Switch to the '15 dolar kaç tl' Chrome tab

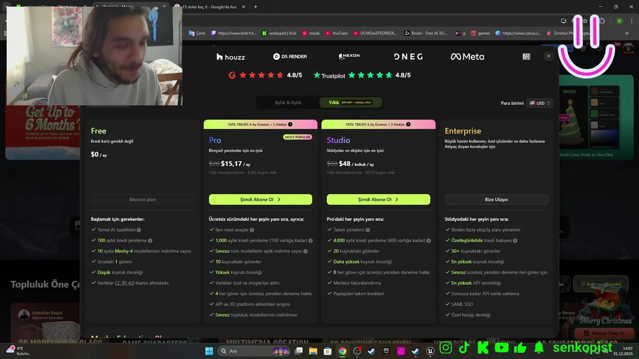click(x=209, y=6)
